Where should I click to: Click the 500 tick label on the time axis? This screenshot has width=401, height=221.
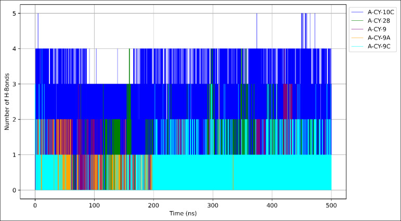point(331,205)
